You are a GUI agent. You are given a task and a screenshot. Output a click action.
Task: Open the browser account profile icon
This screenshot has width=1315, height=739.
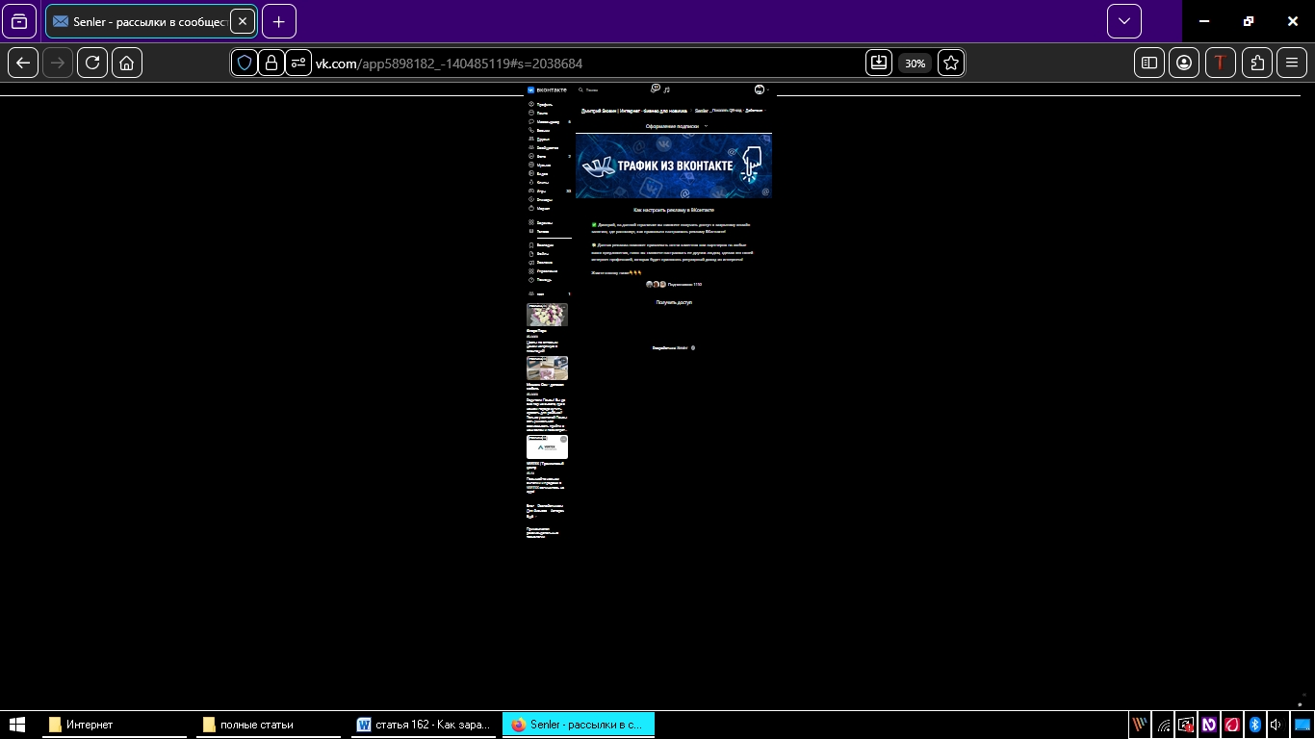coord(1184,63)
